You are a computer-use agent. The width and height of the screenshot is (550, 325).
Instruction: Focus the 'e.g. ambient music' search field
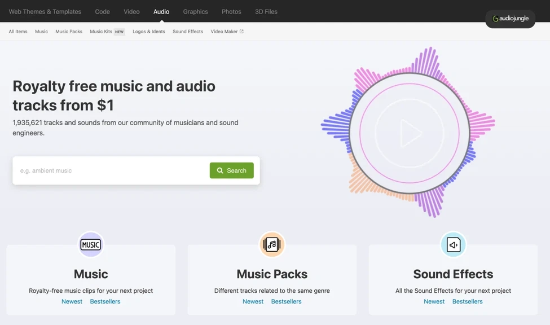coord(112,170)
